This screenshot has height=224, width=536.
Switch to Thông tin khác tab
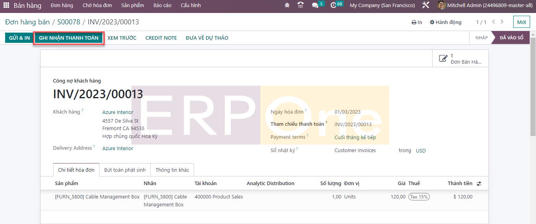point(172,170)
